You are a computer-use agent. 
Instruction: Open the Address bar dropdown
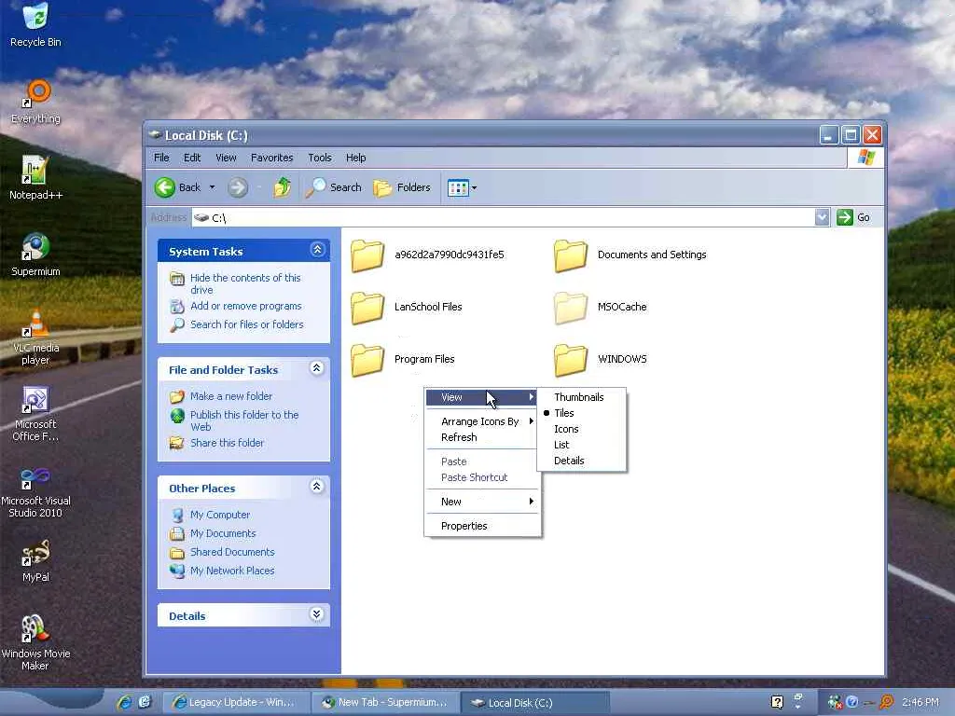[822, 217]
